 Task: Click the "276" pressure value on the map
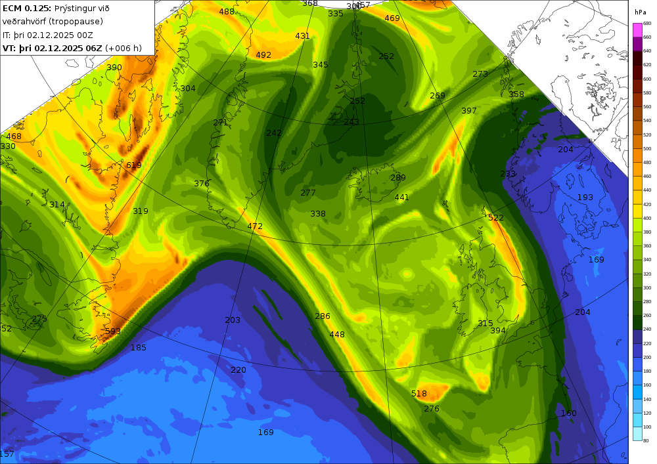432,409
